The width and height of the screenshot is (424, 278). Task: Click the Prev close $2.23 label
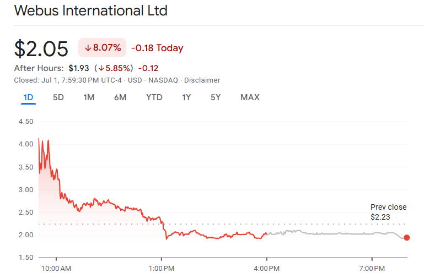click(388, 212)
